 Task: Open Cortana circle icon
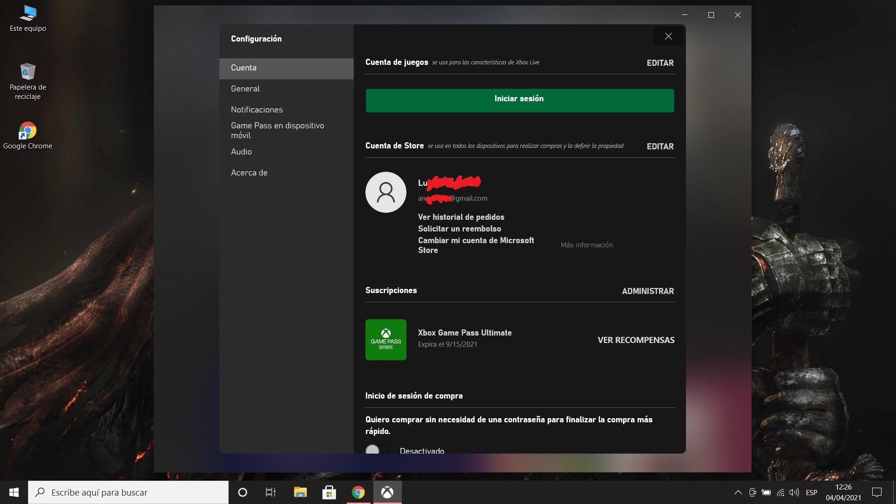243,492
